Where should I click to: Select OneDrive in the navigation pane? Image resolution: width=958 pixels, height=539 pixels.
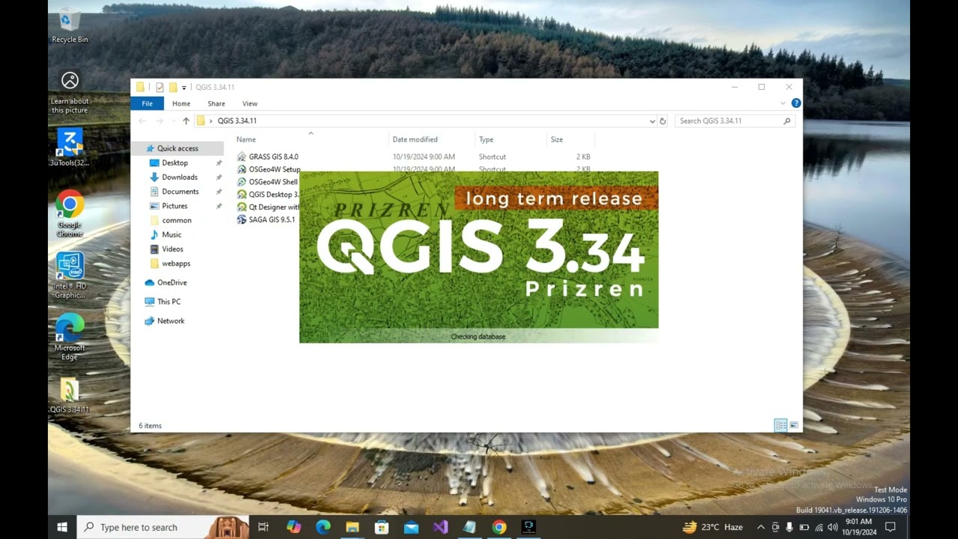point(171,282)
